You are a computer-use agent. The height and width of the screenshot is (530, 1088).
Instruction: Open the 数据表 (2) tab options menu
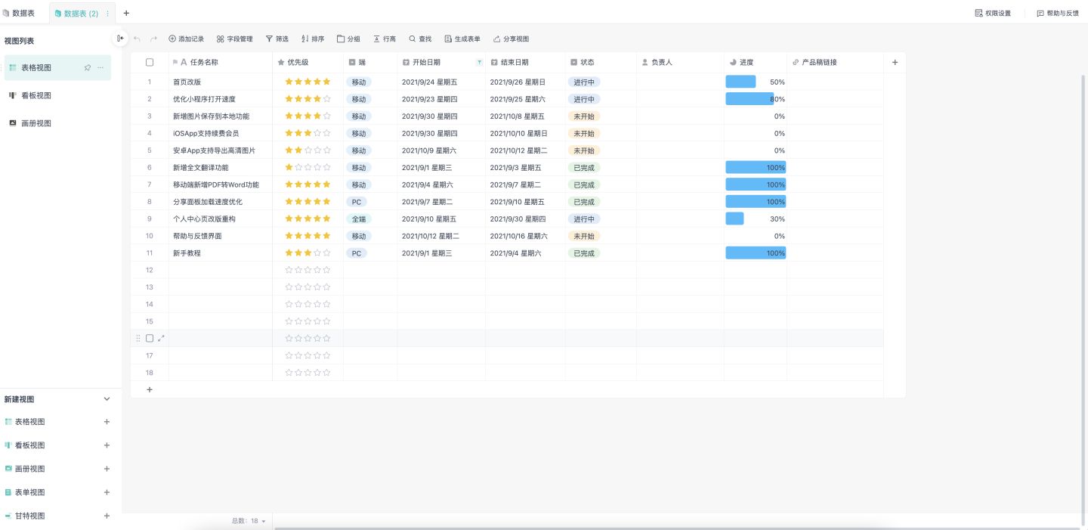107,14
